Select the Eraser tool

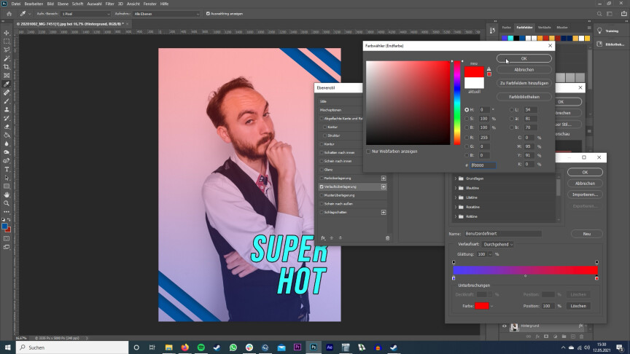[7, 126]
